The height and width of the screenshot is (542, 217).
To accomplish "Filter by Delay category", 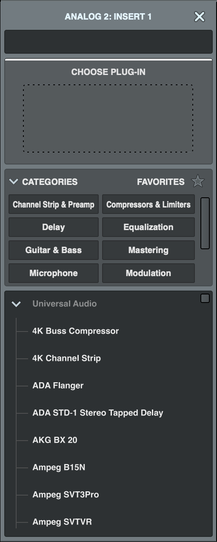I will (x=54, y=227).
